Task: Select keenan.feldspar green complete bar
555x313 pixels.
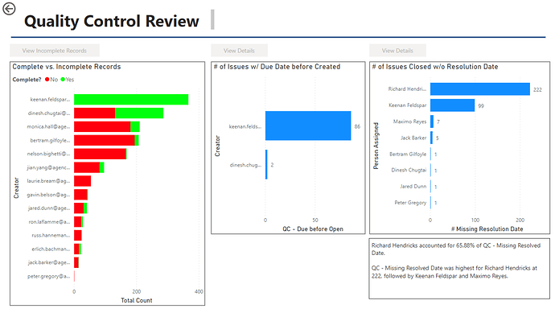Action: pos(131,100)
